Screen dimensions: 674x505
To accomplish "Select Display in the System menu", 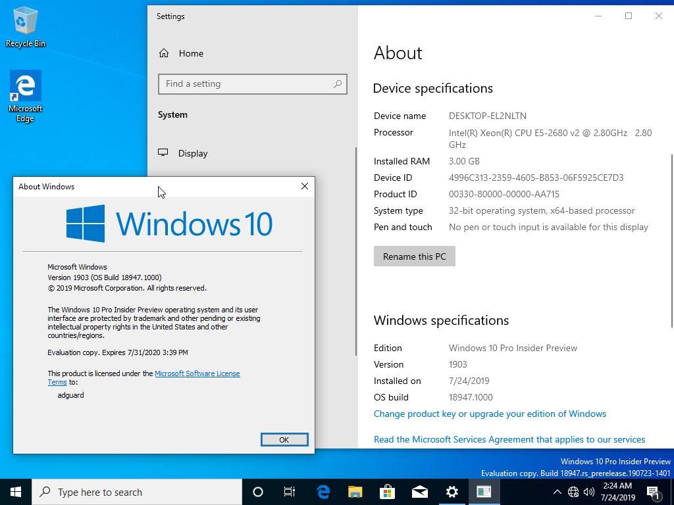I will (x=193, y=153).
